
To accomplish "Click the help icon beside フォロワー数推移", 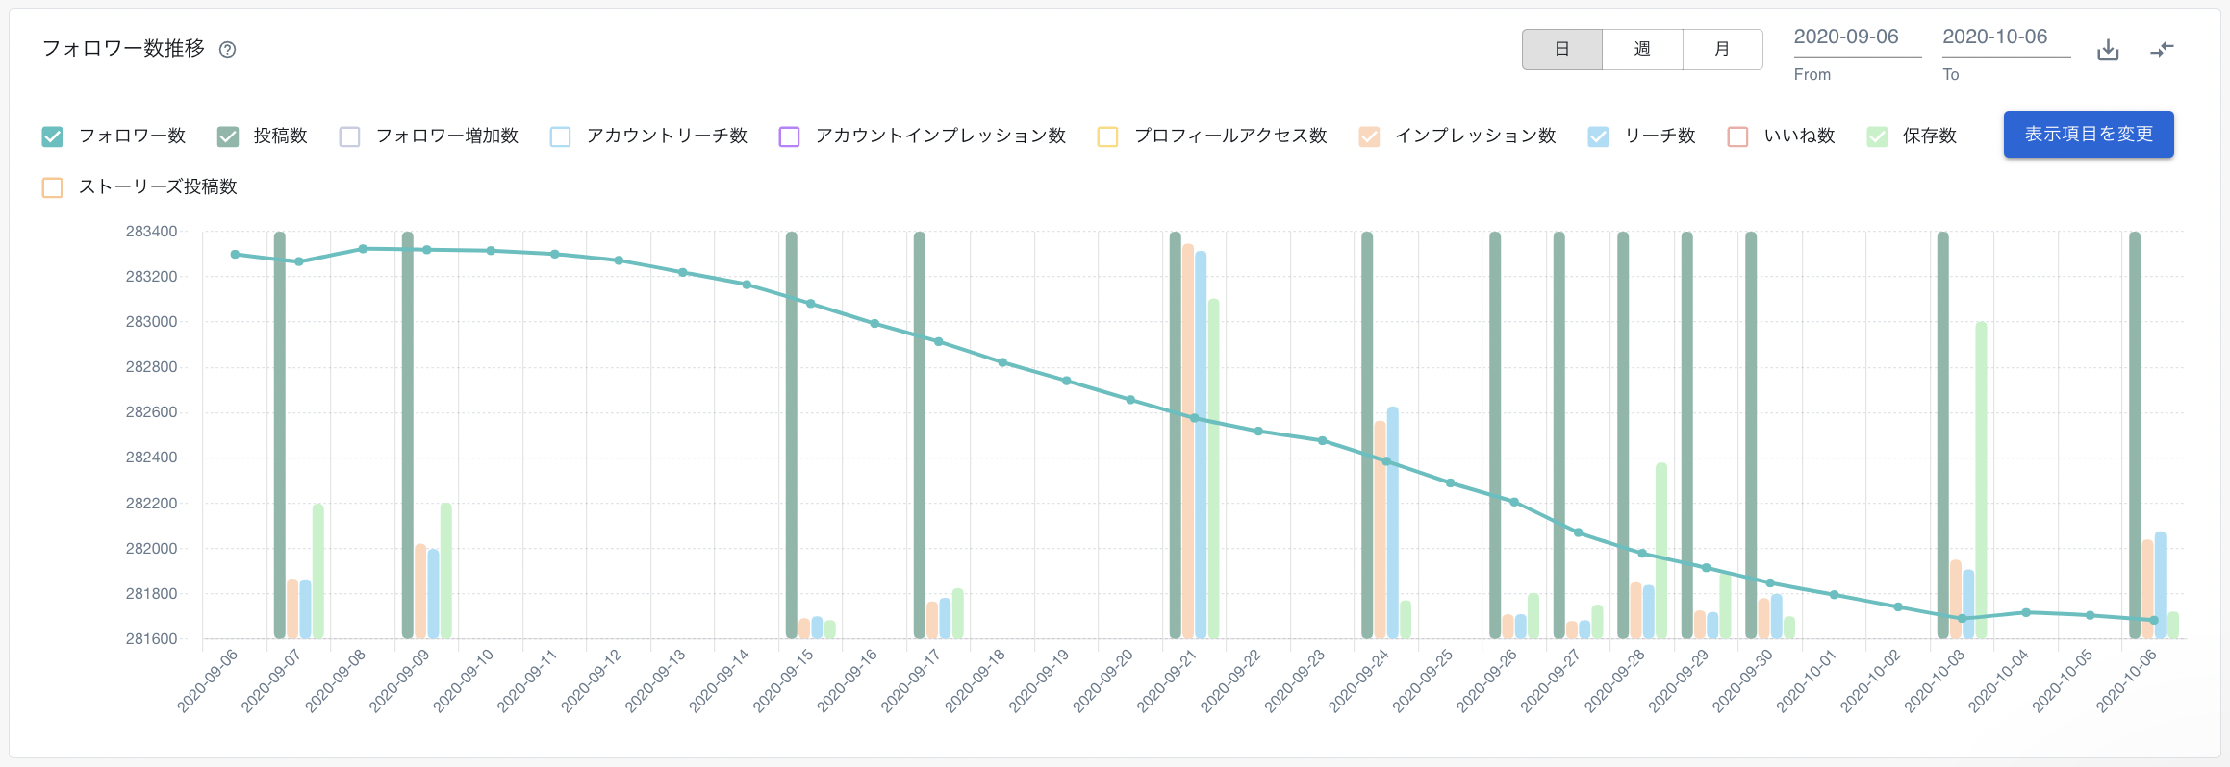I will coord(227,50).
